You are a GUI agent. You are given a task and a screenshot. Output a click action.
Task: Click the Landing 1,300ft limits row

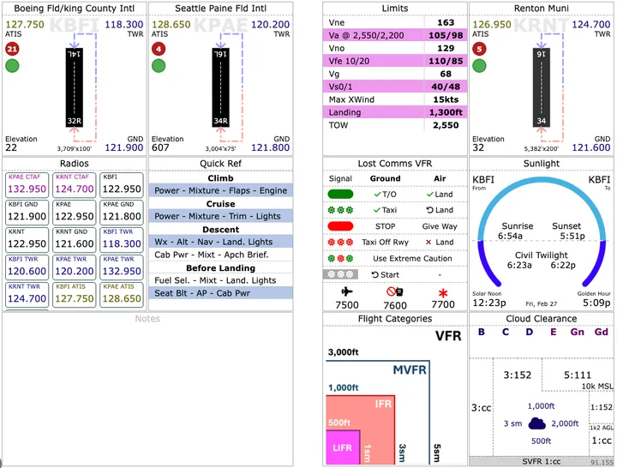coord(395,112)
